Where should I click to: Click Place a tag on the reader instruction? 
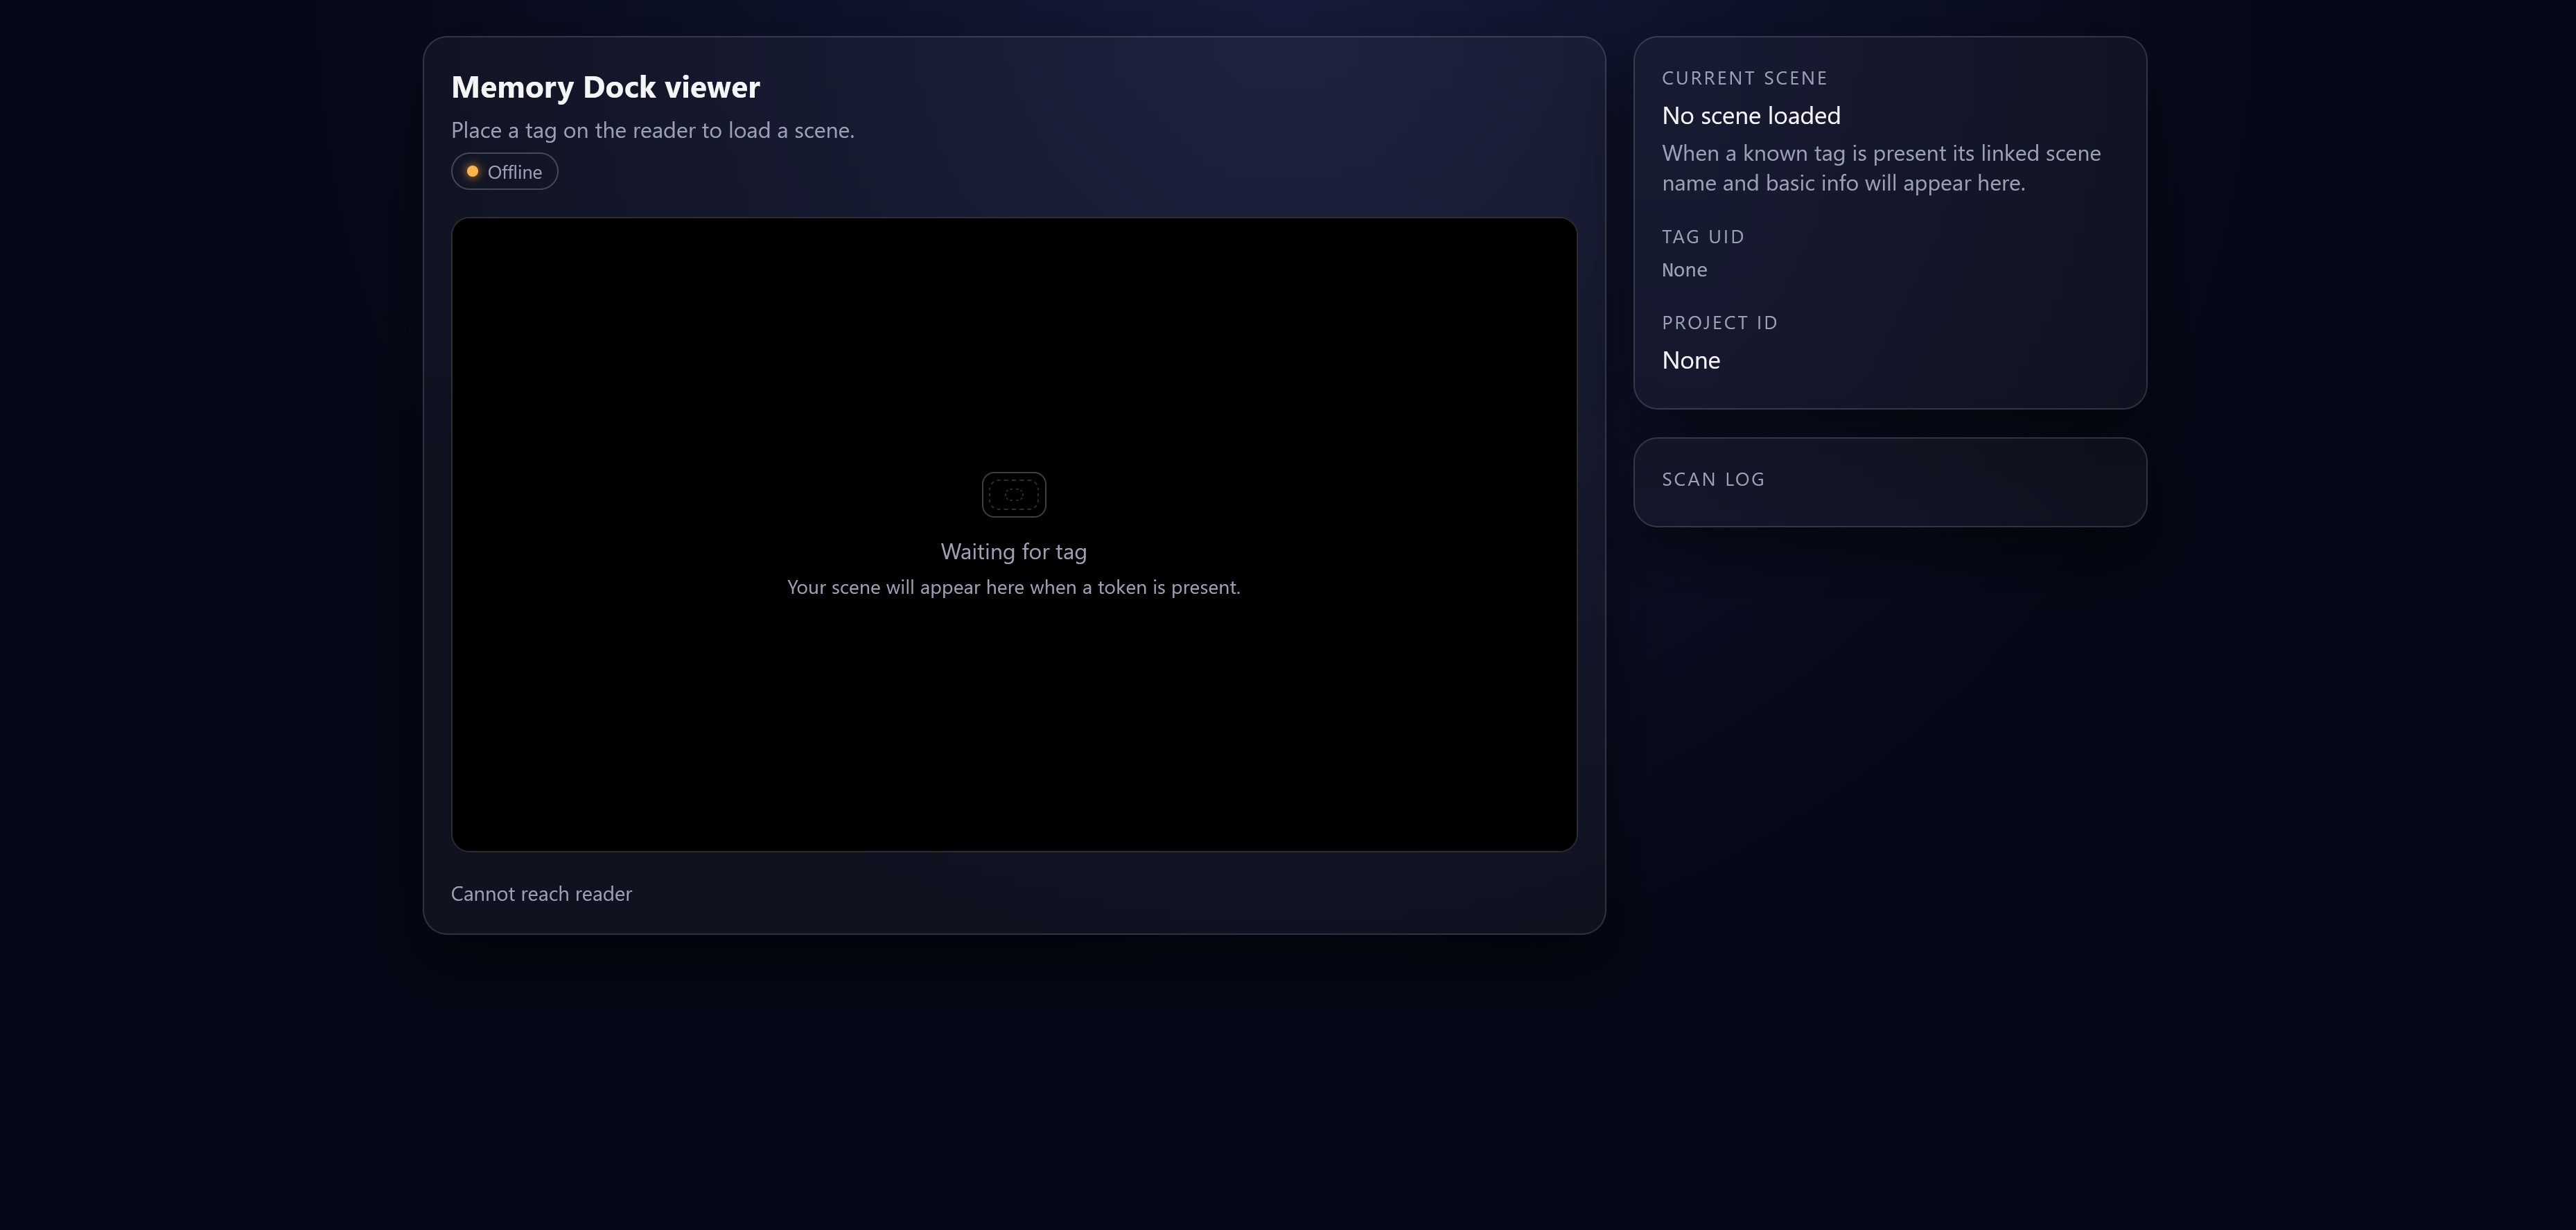pos(653,130)
